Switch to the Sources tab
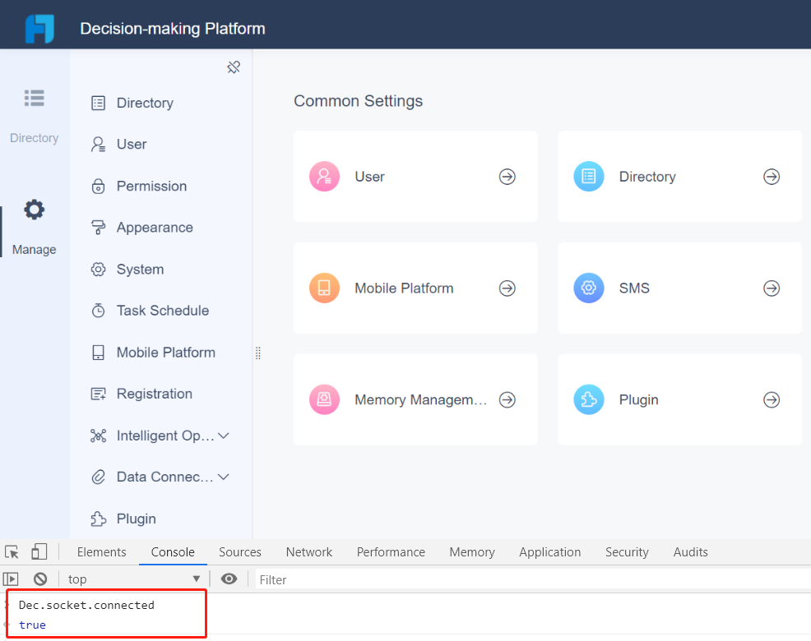Viewport: 811px width, 641px height. (x=240, y=552)
